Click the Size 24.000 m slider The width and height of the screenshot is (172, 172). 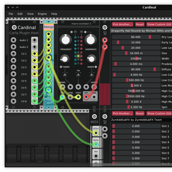pos(136,53)
